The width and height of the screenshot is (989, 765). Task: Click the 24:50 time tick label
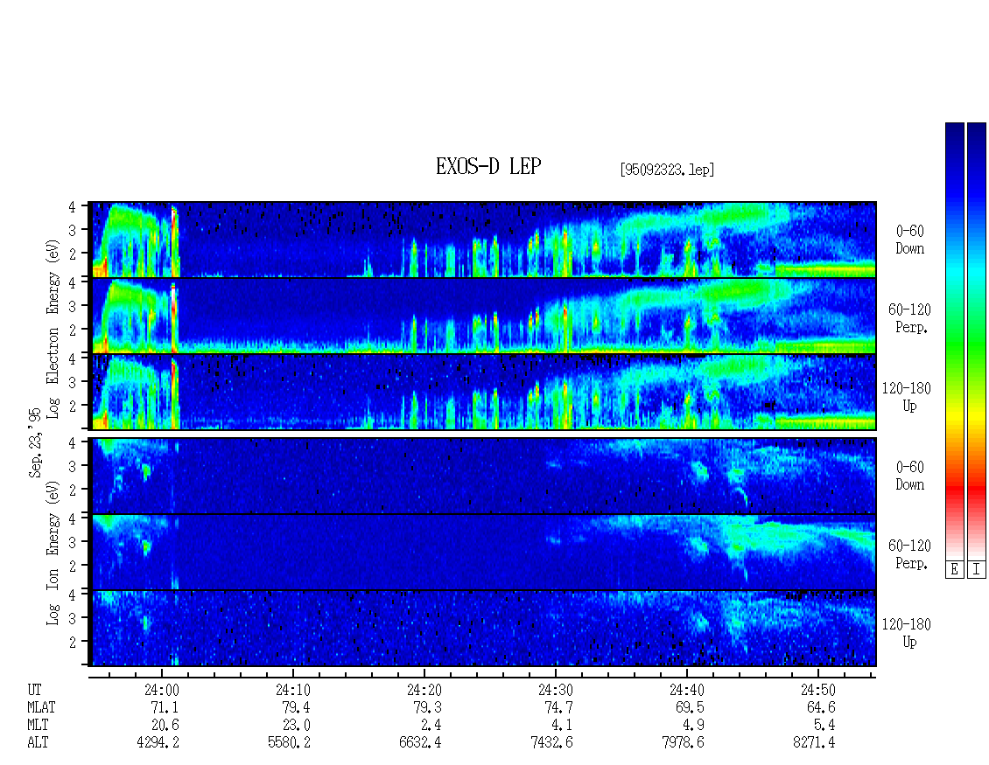coord(818,690)
